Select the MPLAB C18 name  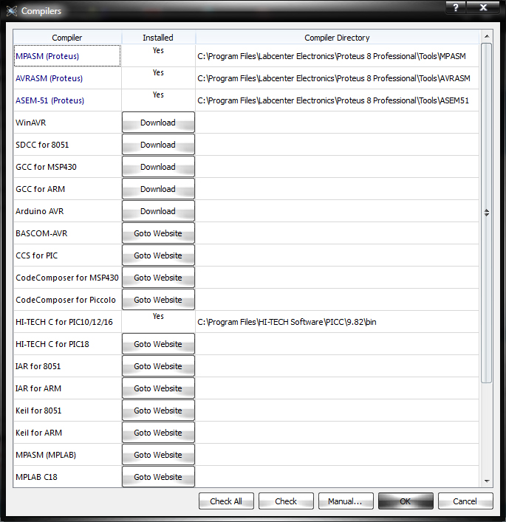[x=37, y=477]
